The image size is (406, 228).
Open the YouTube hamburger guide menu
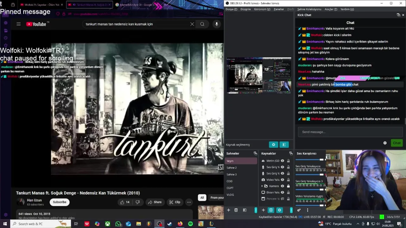pyautogui.click(x=19, y=24)
